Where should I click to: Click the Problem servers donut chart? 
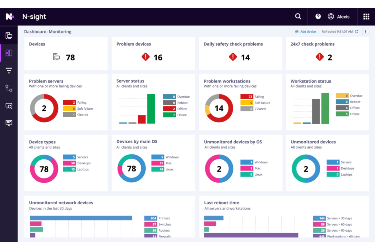(44, 108)
